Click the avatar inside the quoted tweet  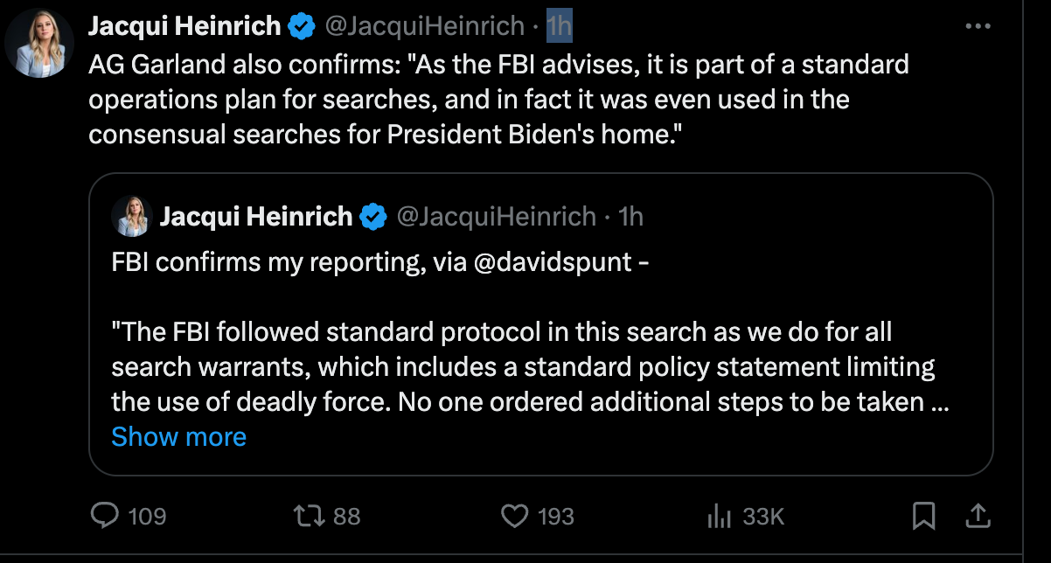(x=131, y=217)
